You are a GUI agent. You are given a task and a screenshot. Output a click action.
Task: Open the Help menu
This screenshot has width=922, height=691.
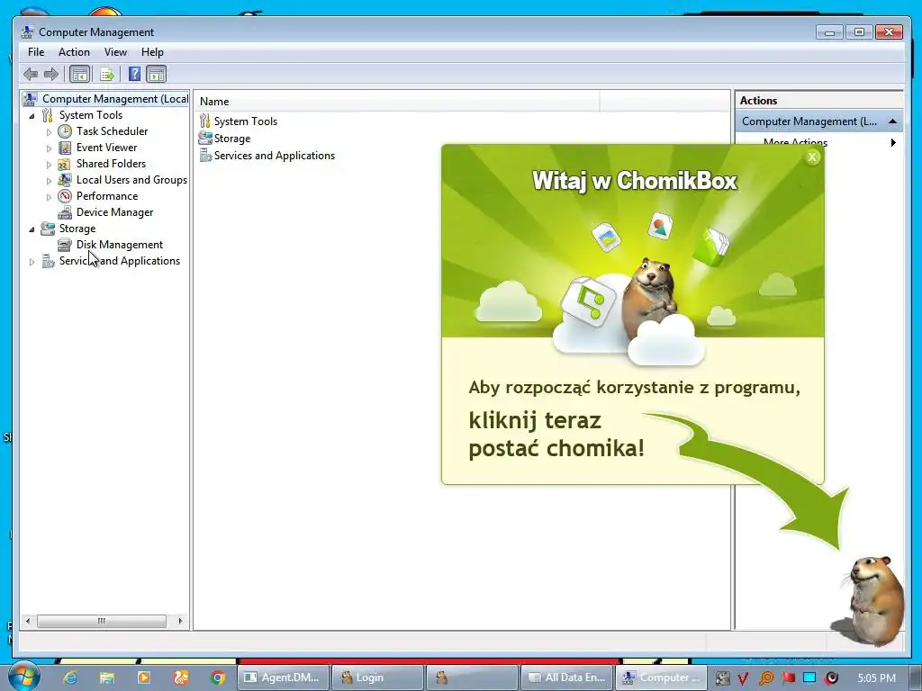coord(152,52)
